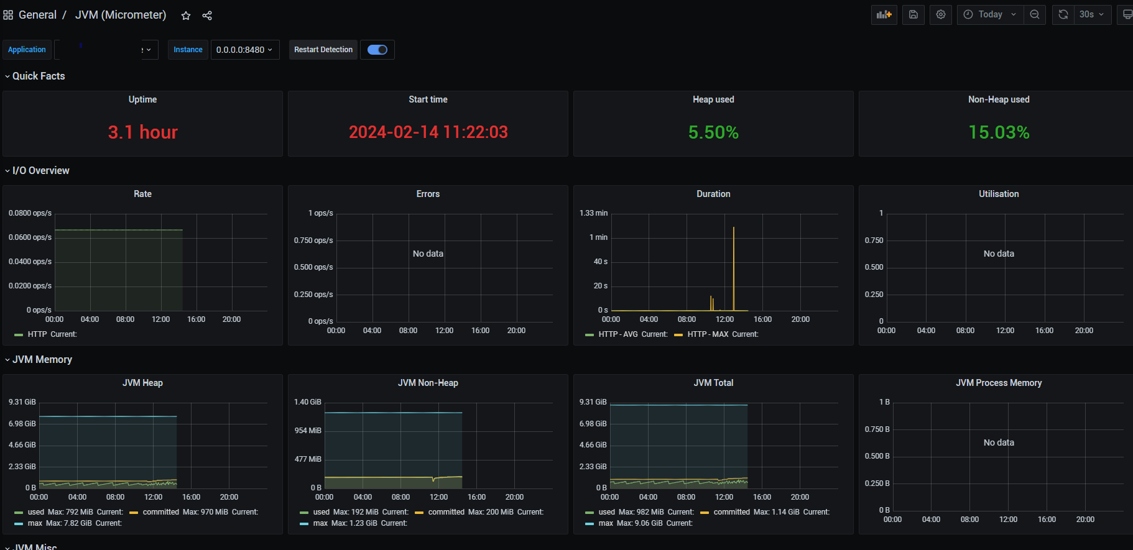1133x550 pixels.
Task: Open the Today time range picker
Action: [x=991, y=15]
